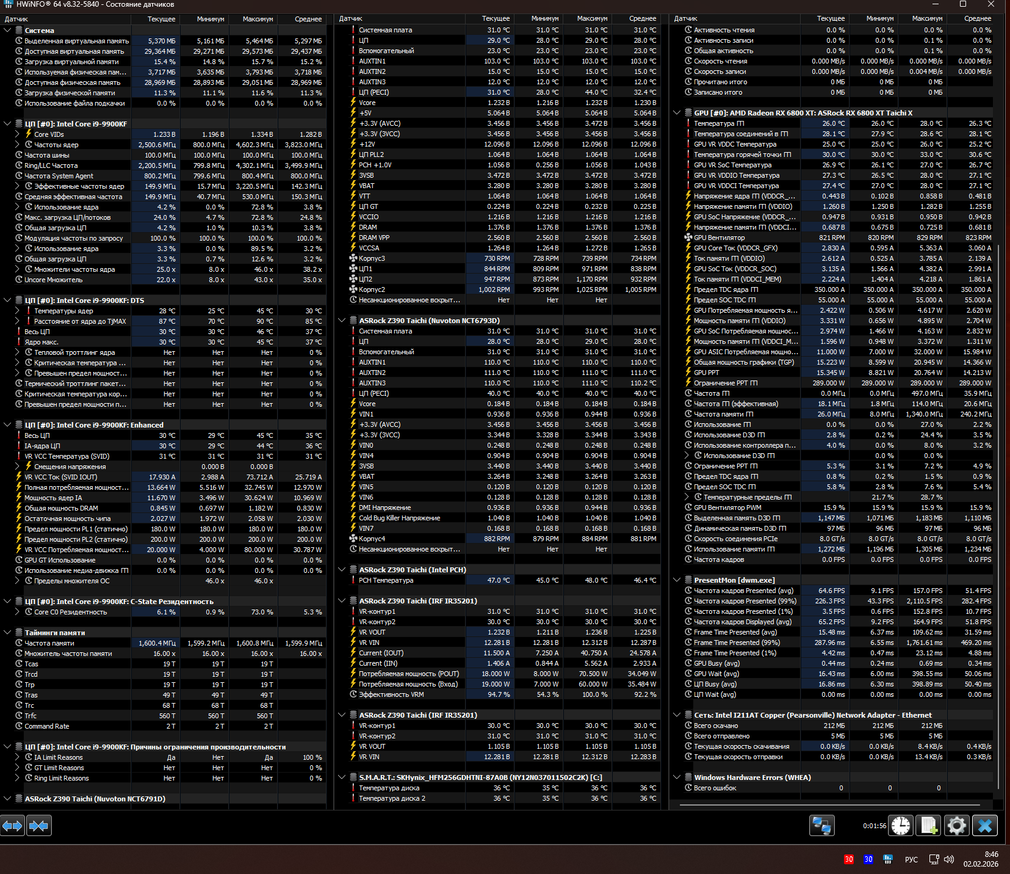Collapse the PresentMon [dwm.exe] group

coord(677,580)
